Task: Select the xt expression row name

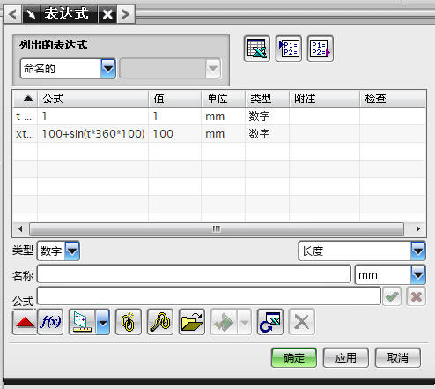Action: click(26, 134)
